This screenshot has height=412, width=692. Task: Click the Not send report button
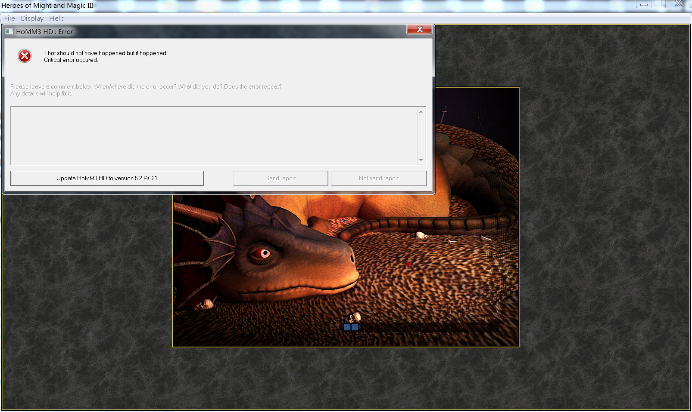coord(379,178)
